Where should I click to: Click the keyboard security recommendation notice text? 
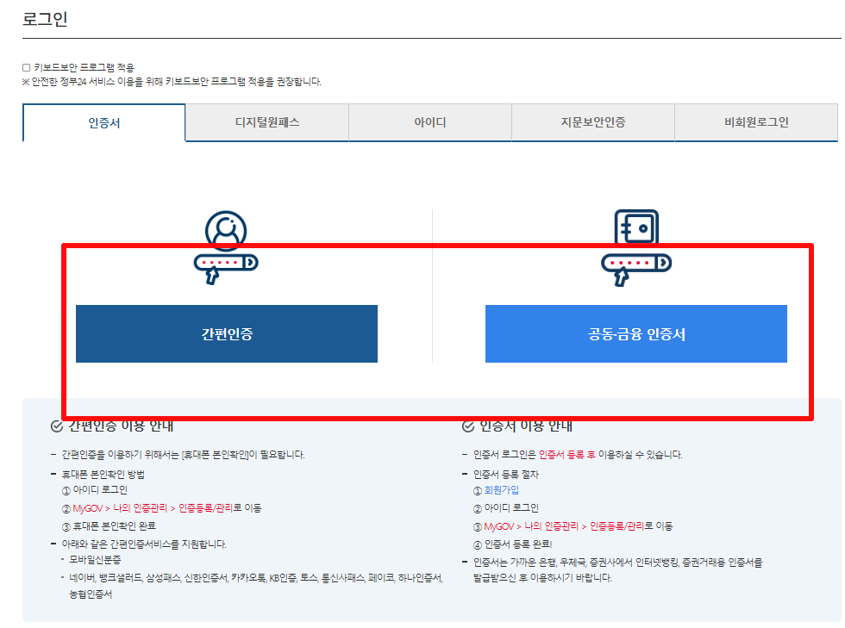(172, 82)
